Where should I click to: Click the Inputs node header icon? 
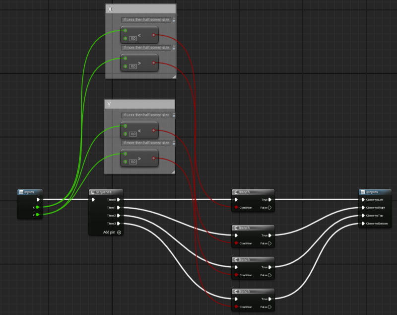(21, 192)
